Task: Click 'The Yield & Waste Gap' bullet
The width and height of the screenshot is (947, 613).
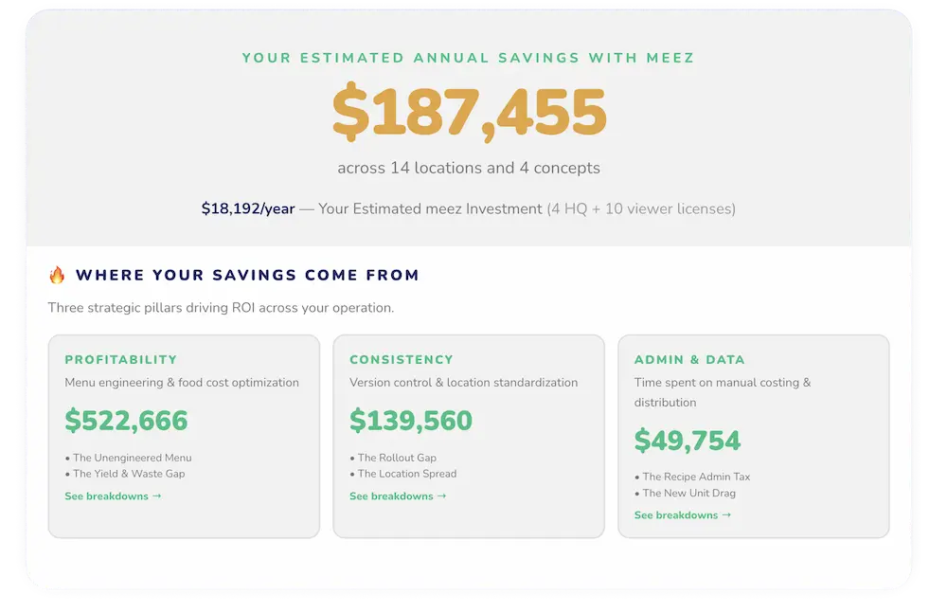Action: point(125,474)
